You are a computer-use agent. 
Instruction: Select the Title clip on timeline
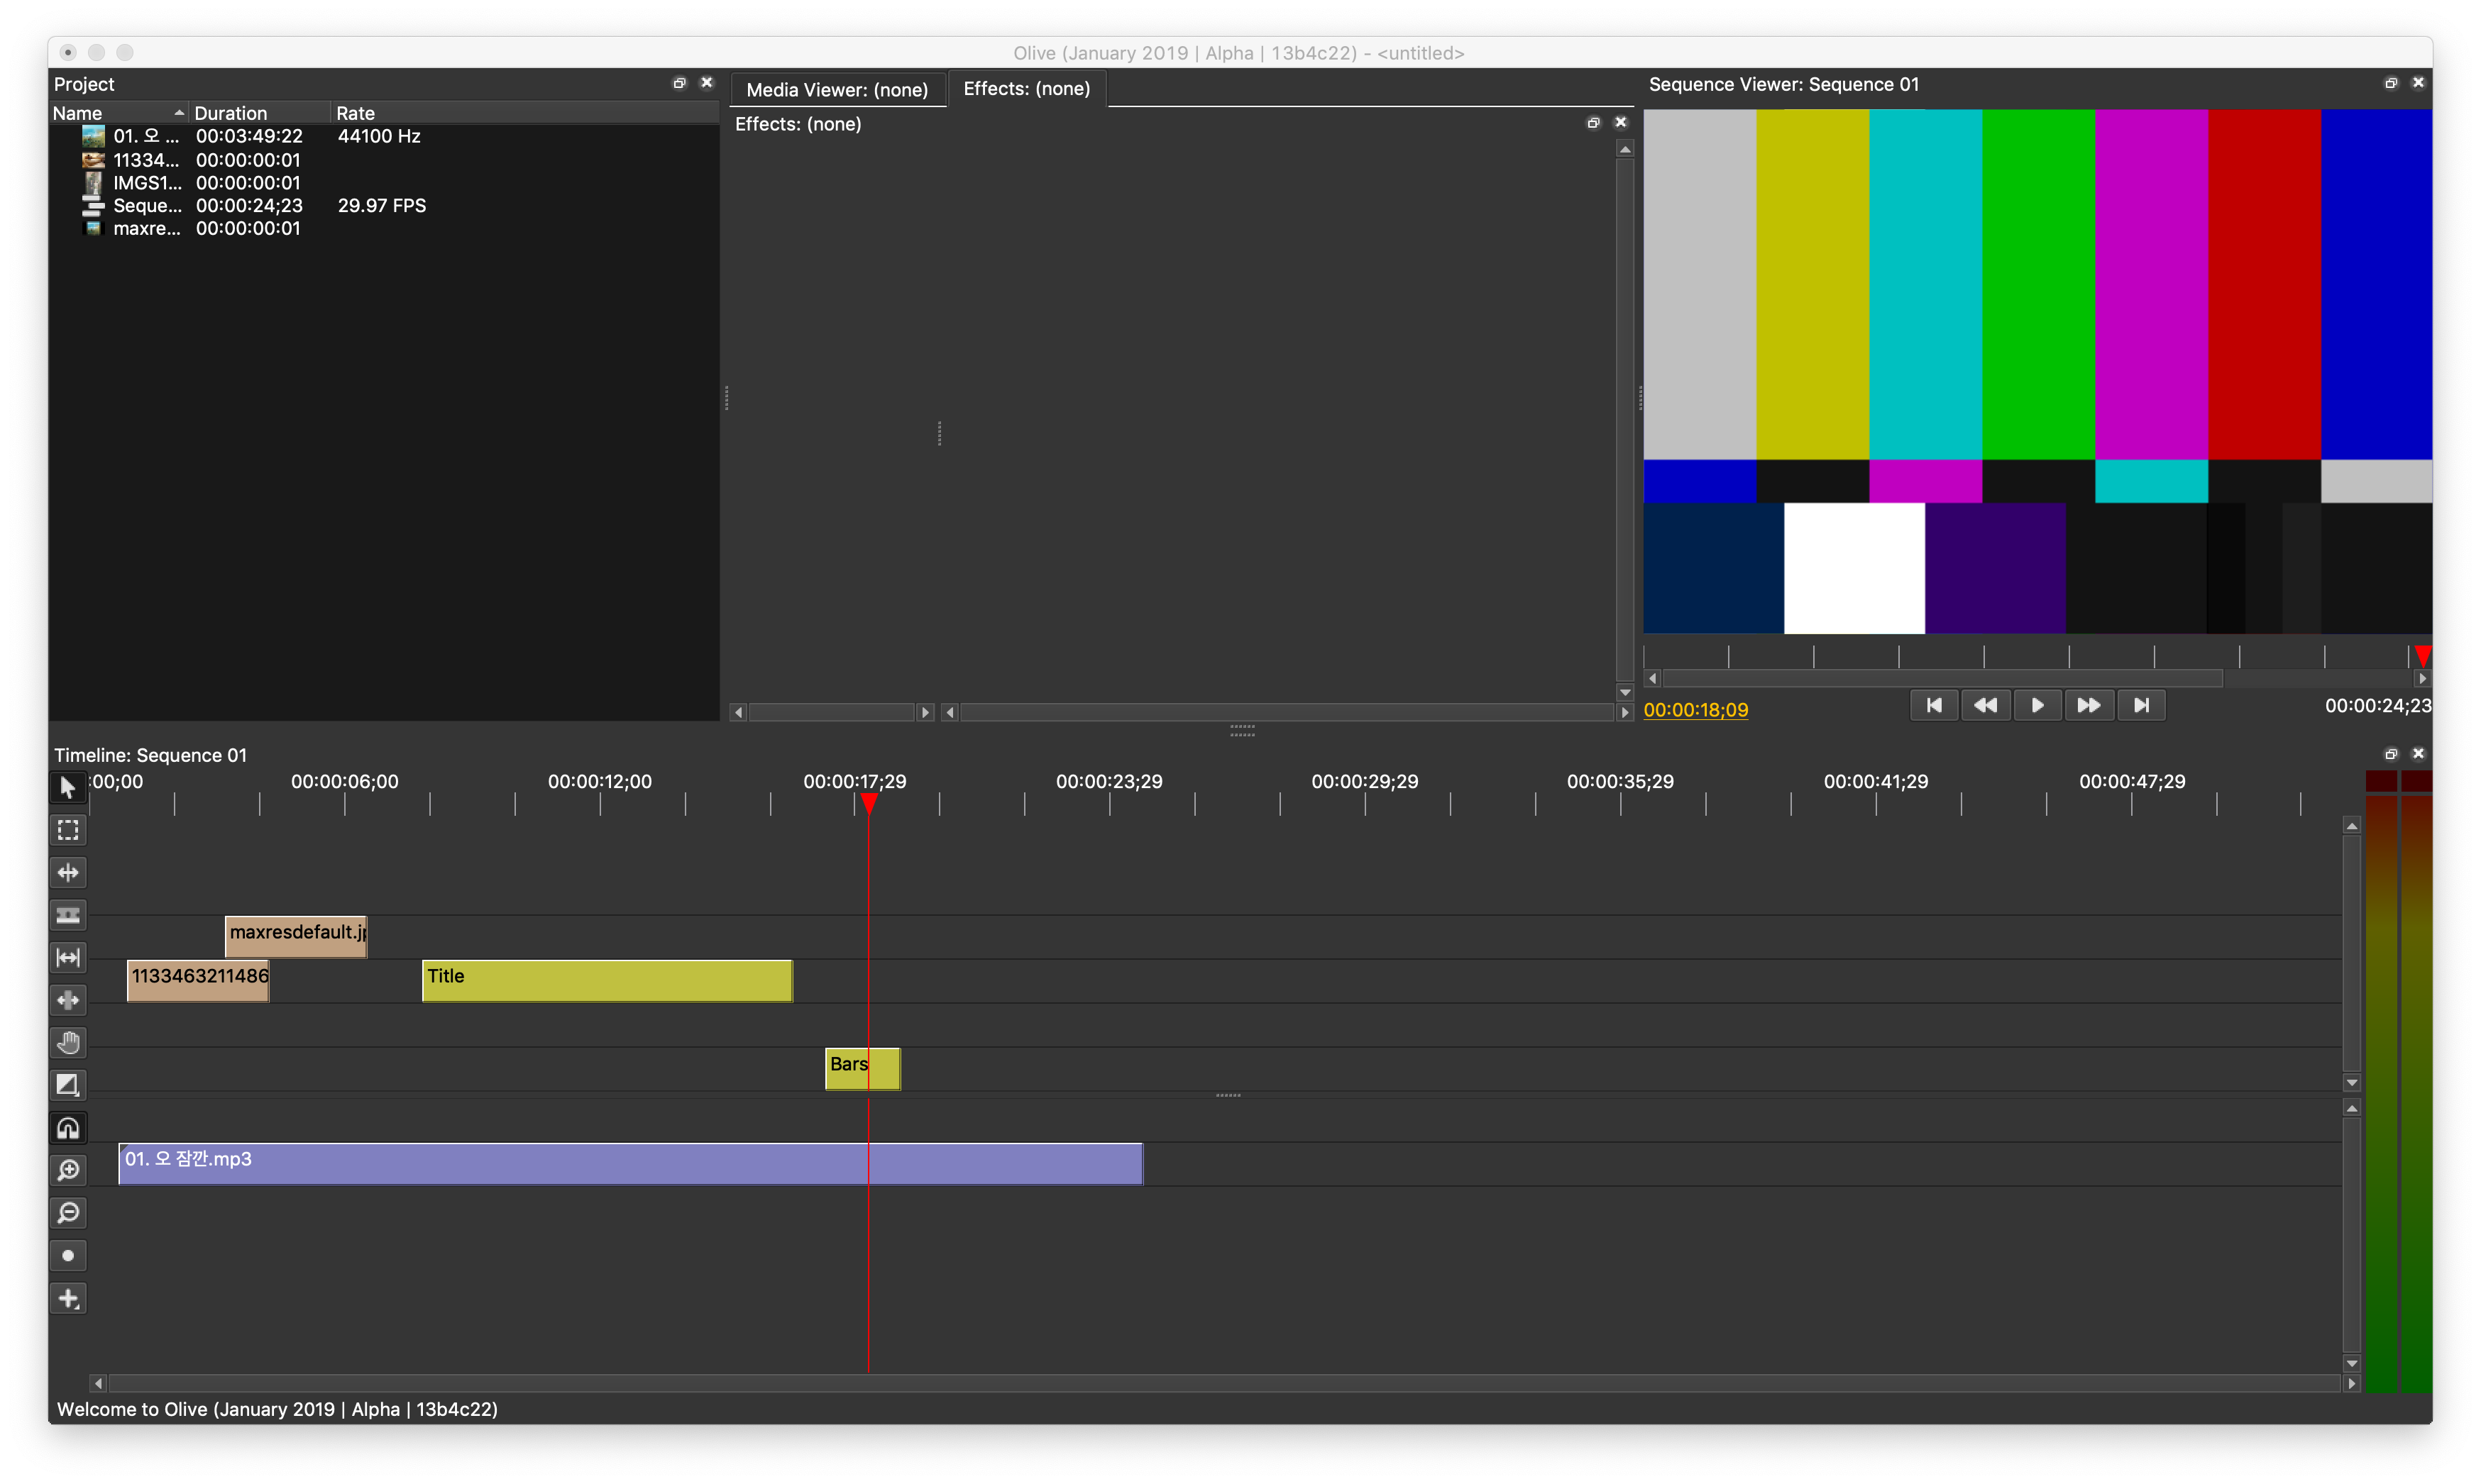tap(607, 981)
